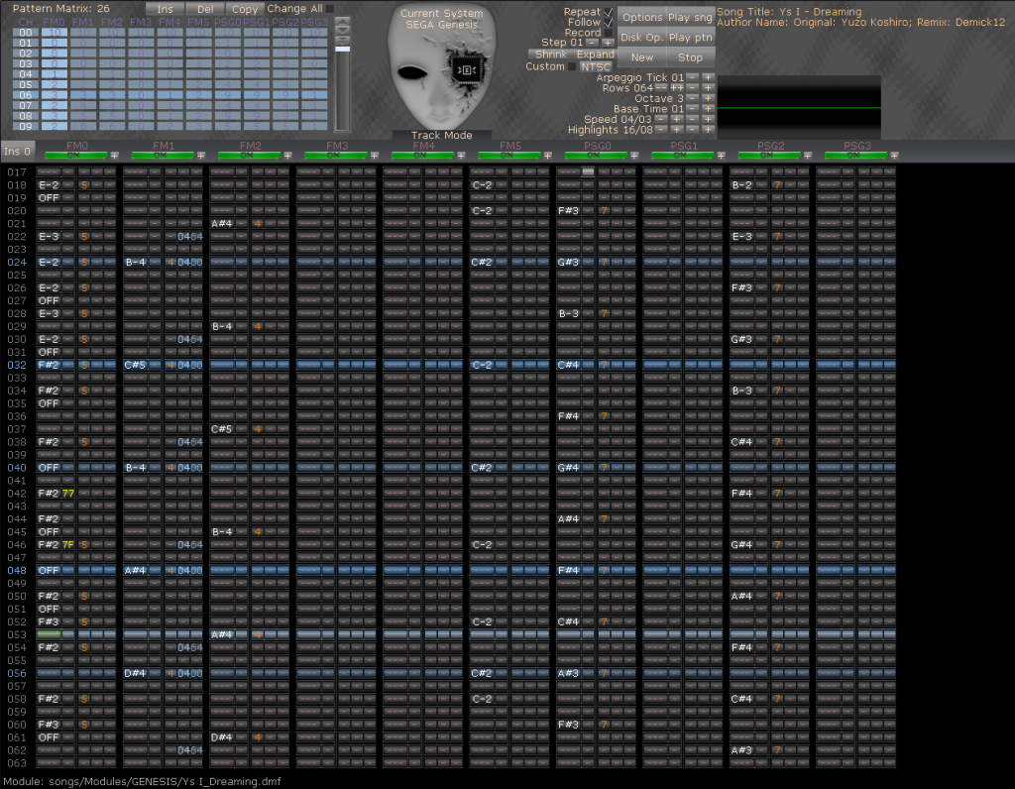The image size is (1015, 789).
Task: Click the pattern matrix single down arrow
Action: (x=342, y=31)
